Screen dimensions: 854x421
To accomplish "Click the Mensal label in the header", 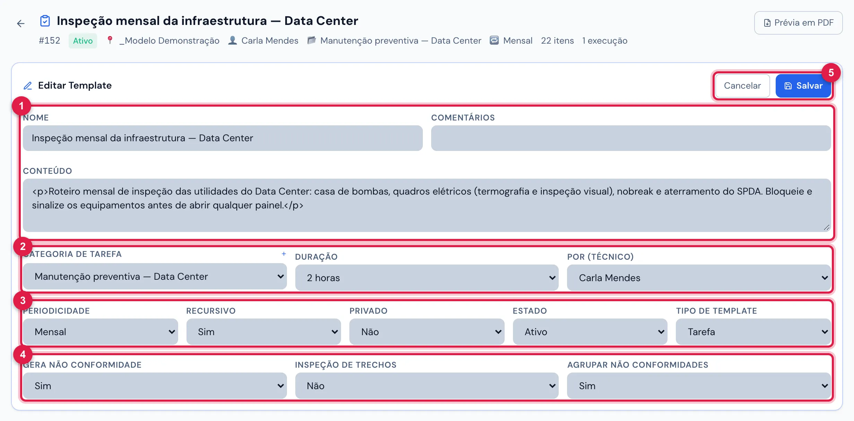I will (518, 41).
